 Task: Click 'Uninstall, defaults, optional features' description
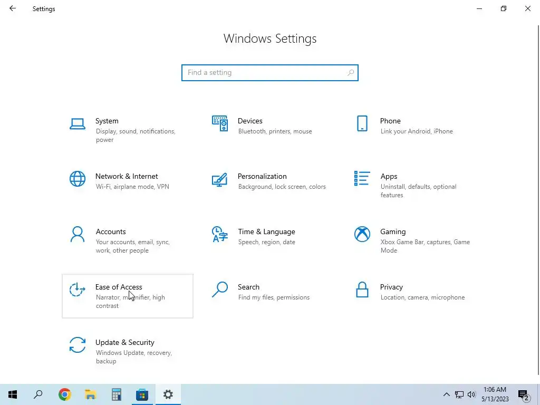tap(418, 191)
